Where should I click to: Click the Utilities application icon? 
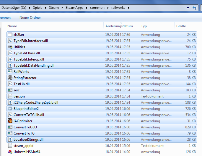(x=10, y=47)
